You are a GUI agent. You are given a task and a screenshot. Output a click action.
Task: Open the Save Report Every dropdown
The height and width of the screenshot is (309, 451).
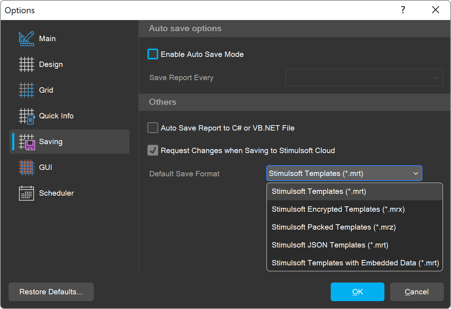click(364, 78)
